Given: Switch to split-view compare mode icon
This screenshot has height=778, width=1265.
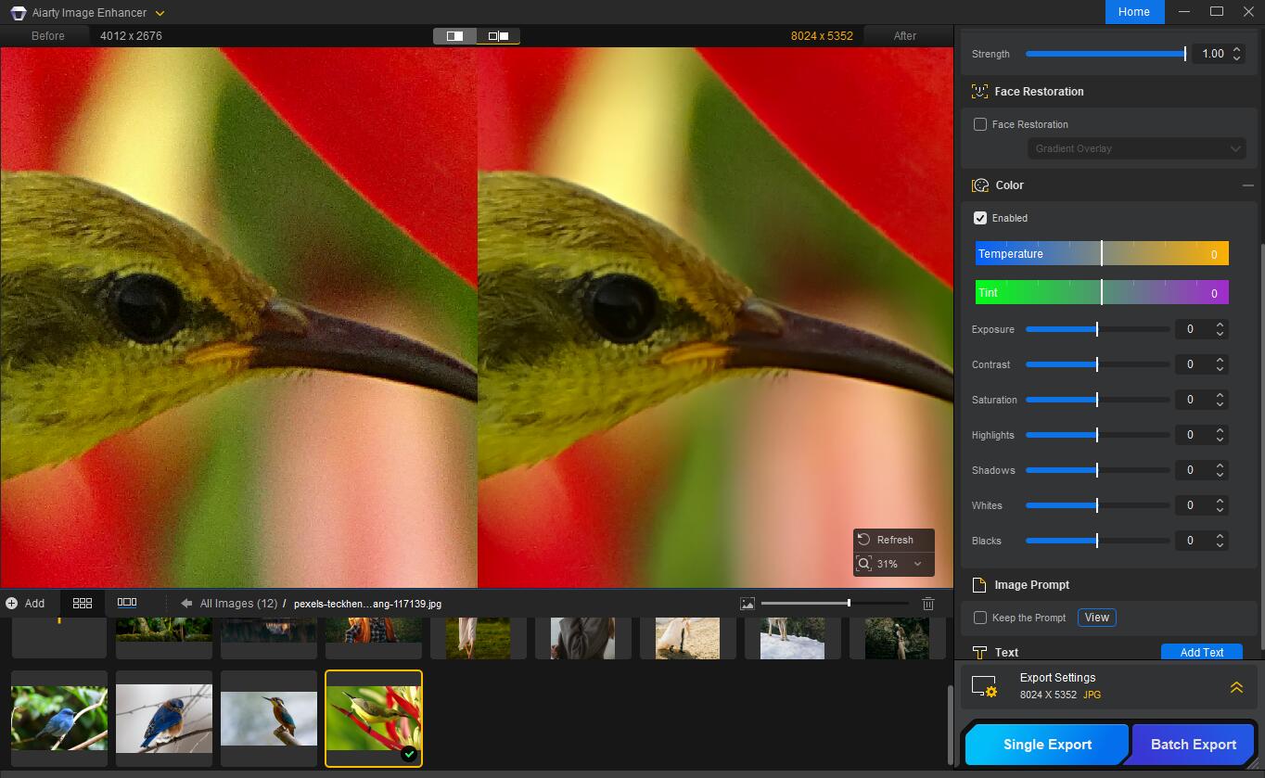Looking at the screenshot, I should tap(454, 36).
